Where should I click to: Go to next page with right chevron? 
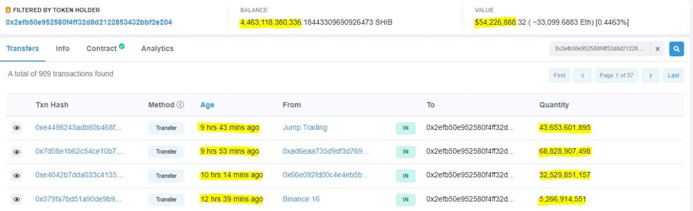pos(650,75)
